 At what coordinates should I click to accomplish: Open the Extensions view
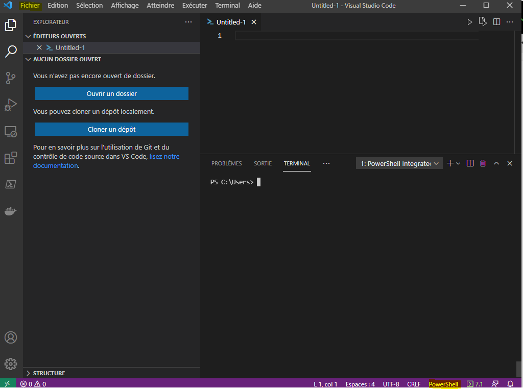click(11, 158)
